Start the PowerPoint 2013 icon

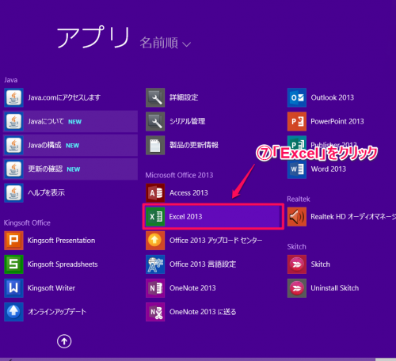point(297,121)
